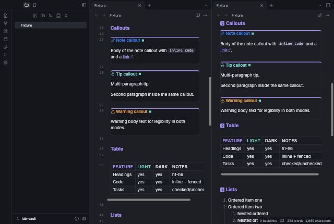
Task: Click the book icon in status bar
Action: click(x=282, y=220)
